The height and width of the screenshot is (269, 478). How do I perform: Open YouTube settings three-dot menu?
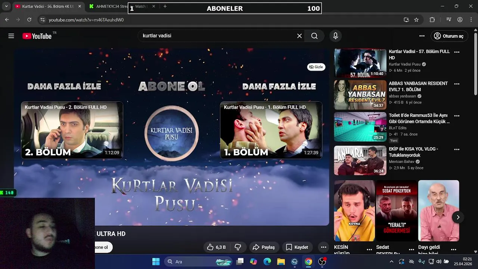click(422, 36)
